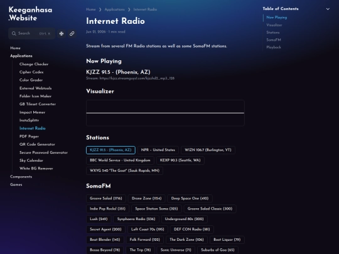Play Lush SomaFM channel
The width and height of the screenshot is (339, 254).
[99, 219]
